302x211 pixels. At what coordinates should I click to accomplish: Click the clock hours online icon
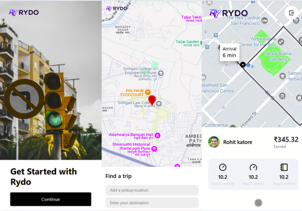(x=223, y=167)
